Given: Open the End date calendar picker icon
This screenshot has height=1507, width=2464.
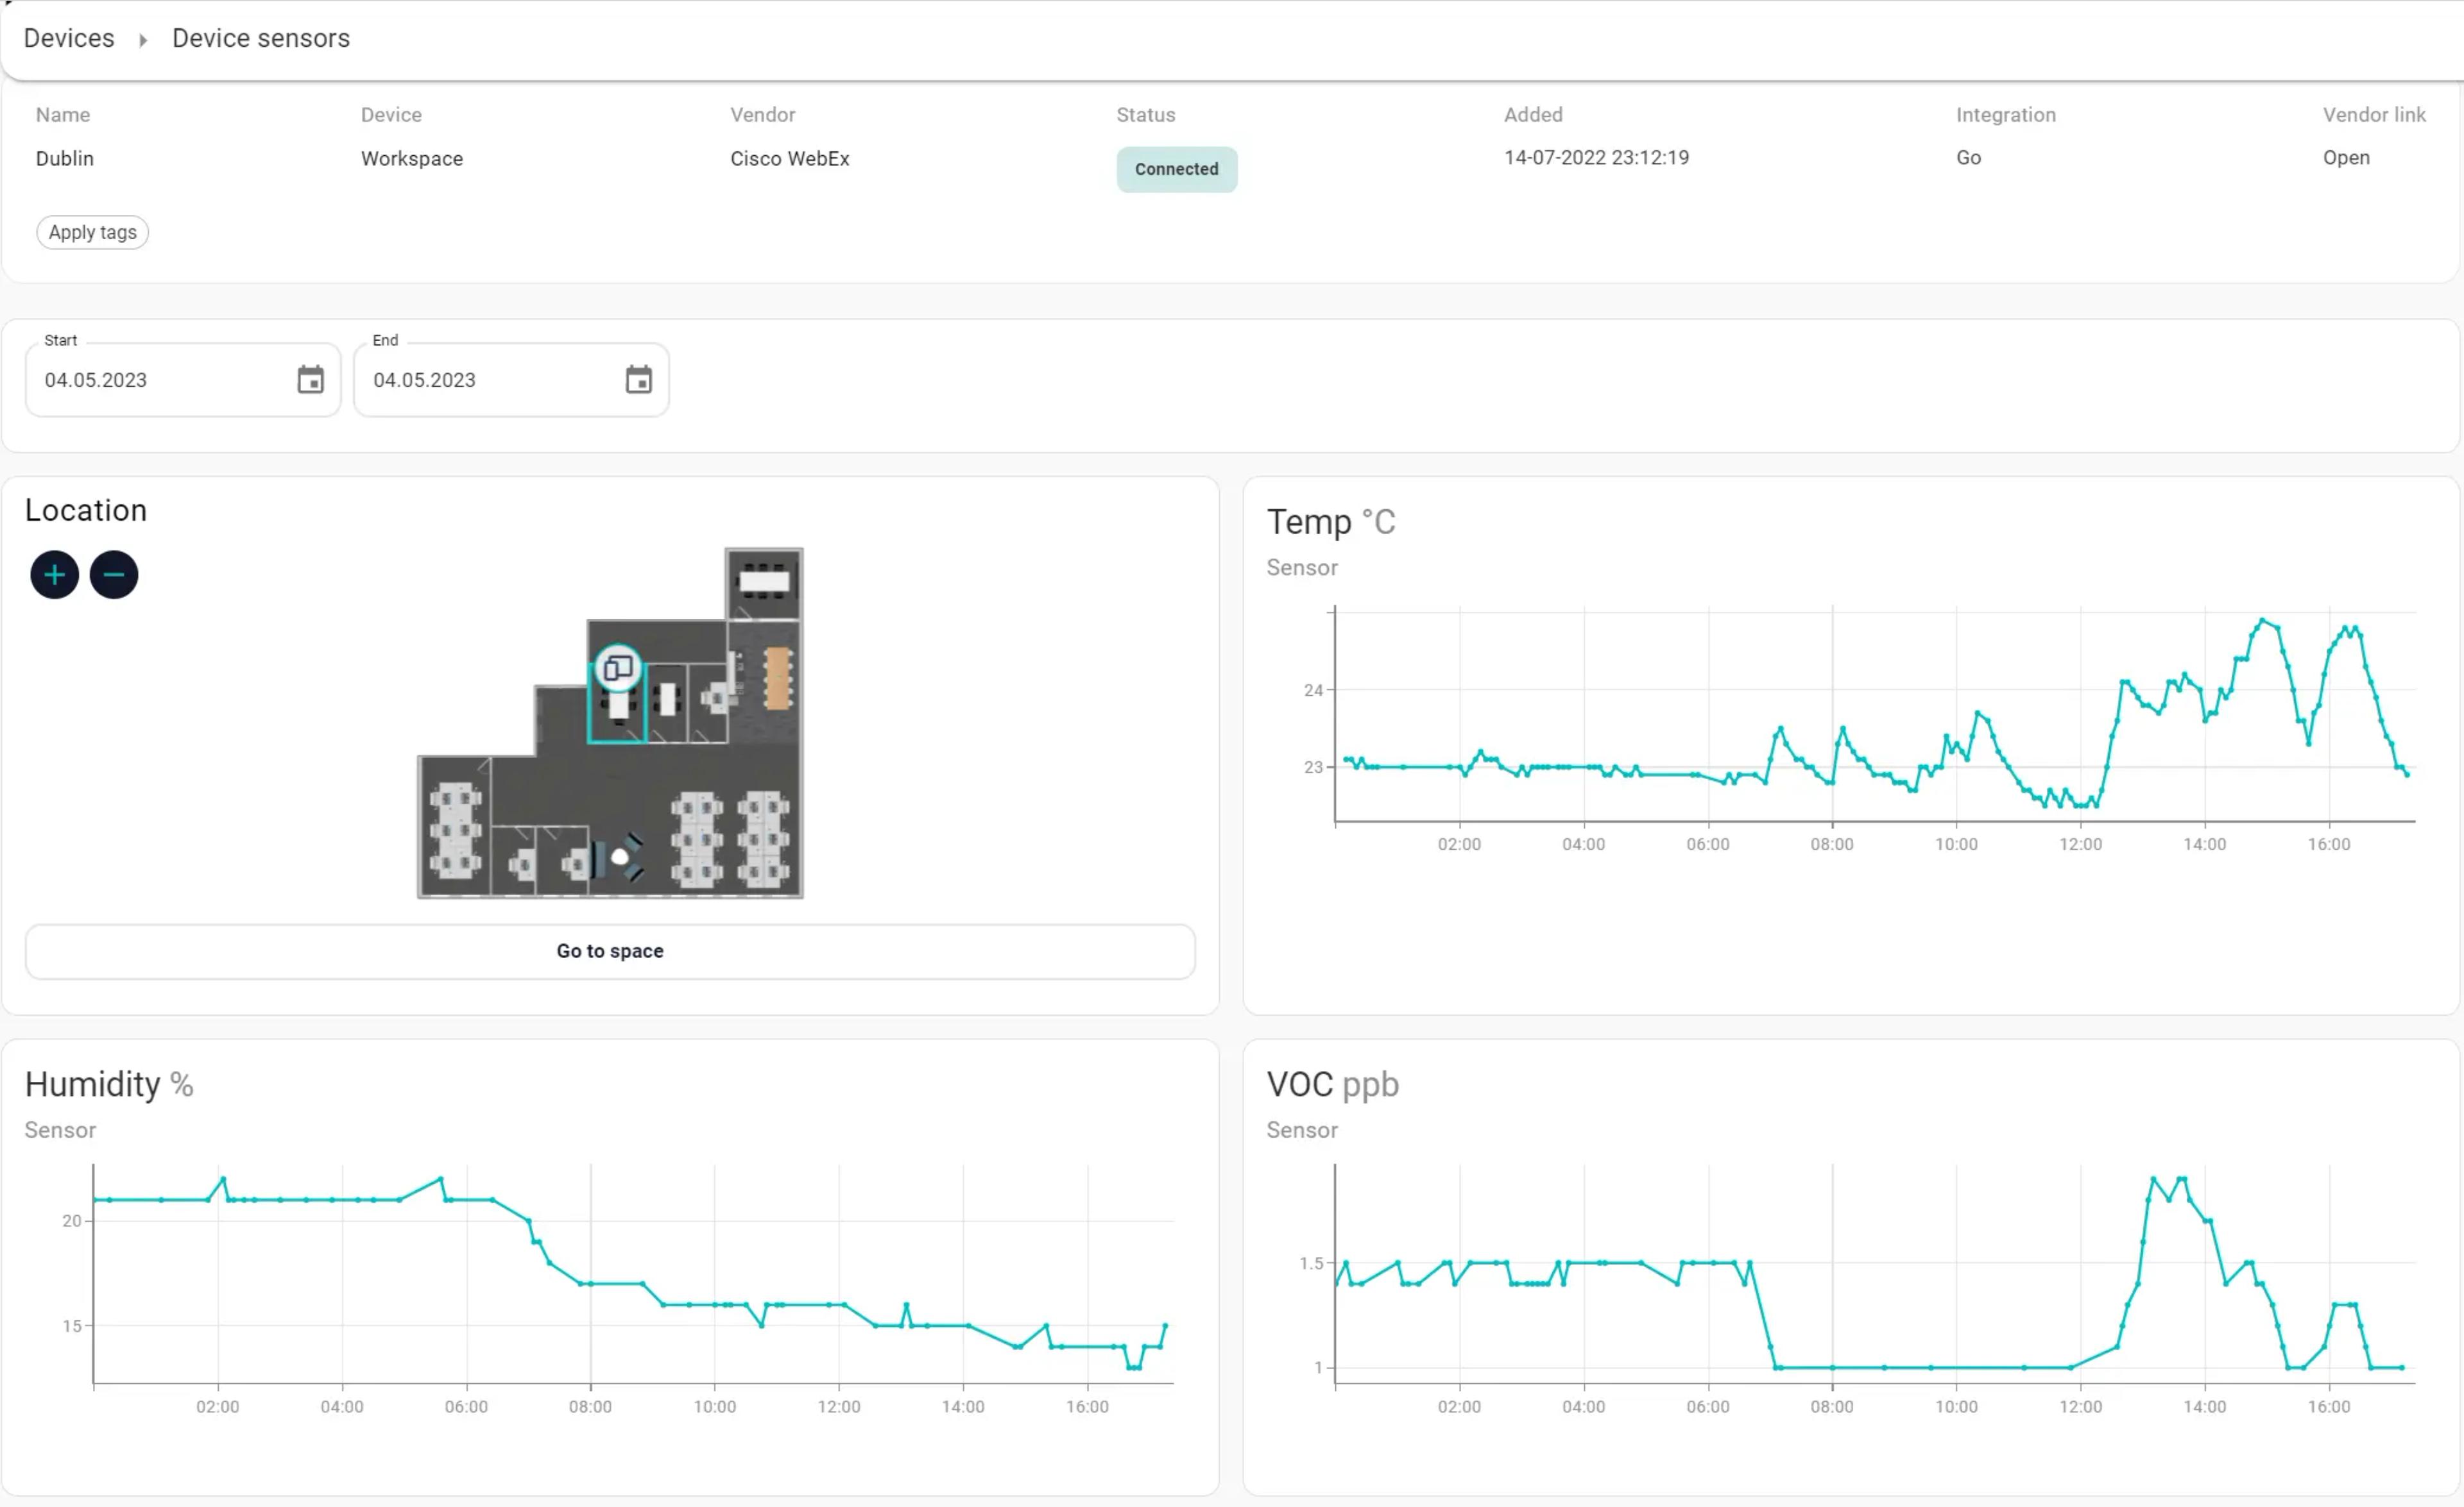Looking at the screenshot, I should pyautogui.click(x=638, y=380).
